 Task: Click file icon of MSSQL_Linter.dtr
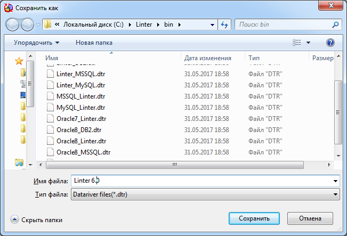tap(50, 96)
